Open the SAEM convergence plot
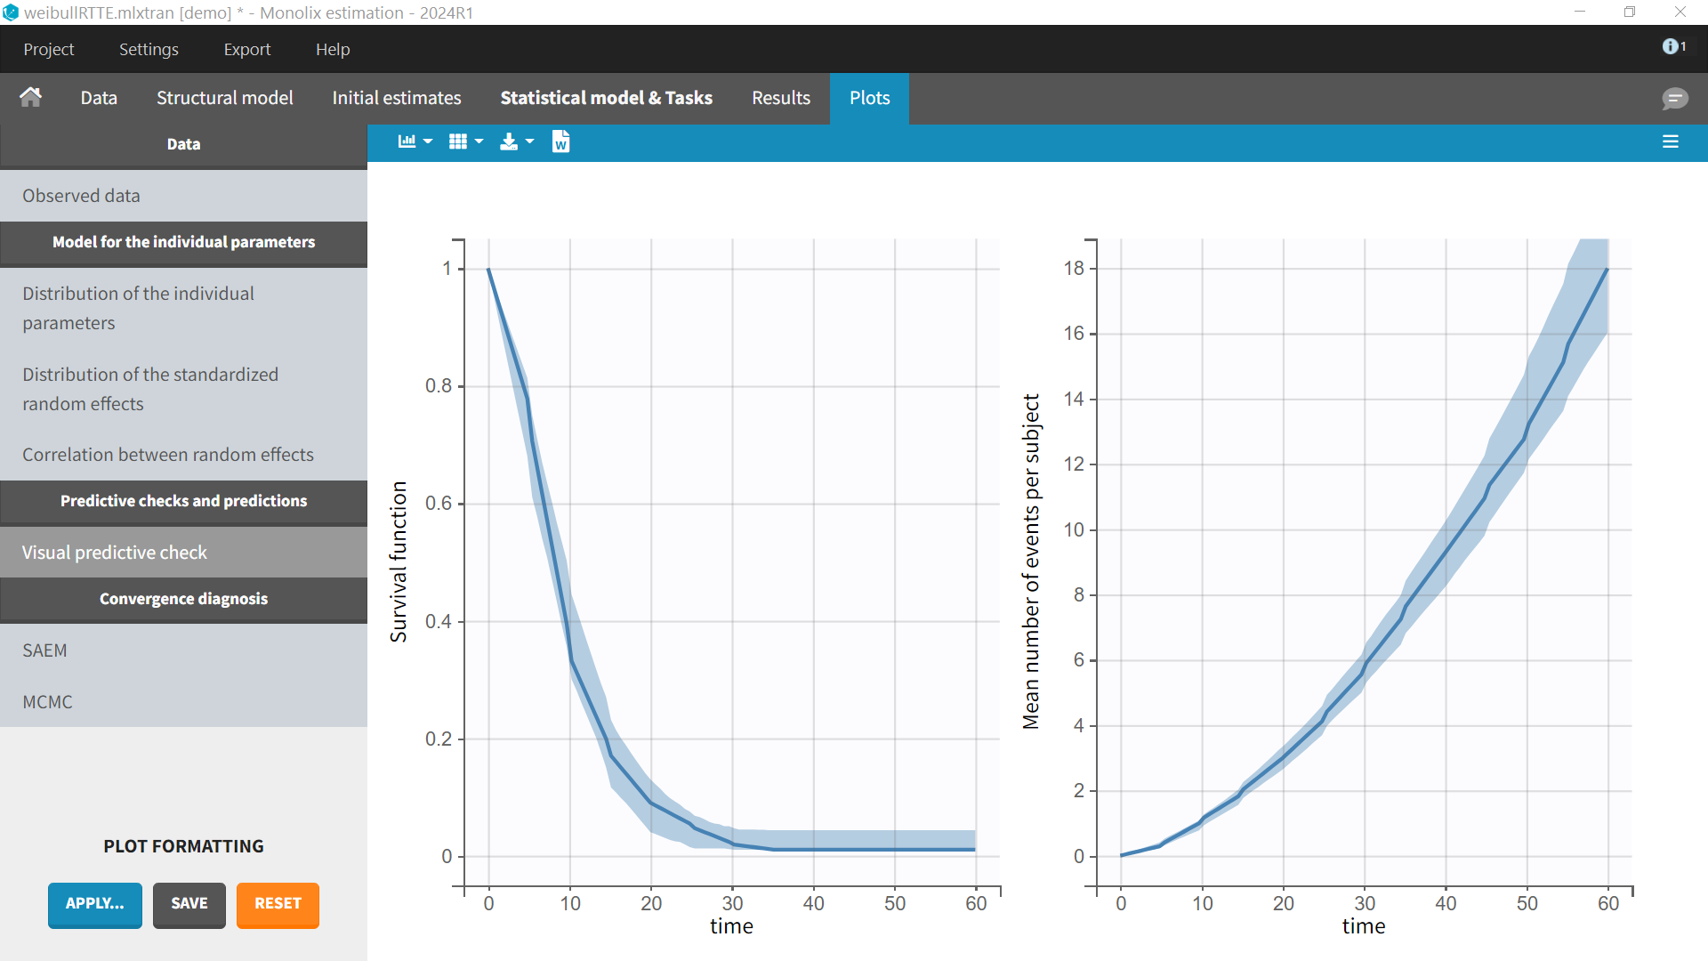1708x961 pixels. point(44,650)
